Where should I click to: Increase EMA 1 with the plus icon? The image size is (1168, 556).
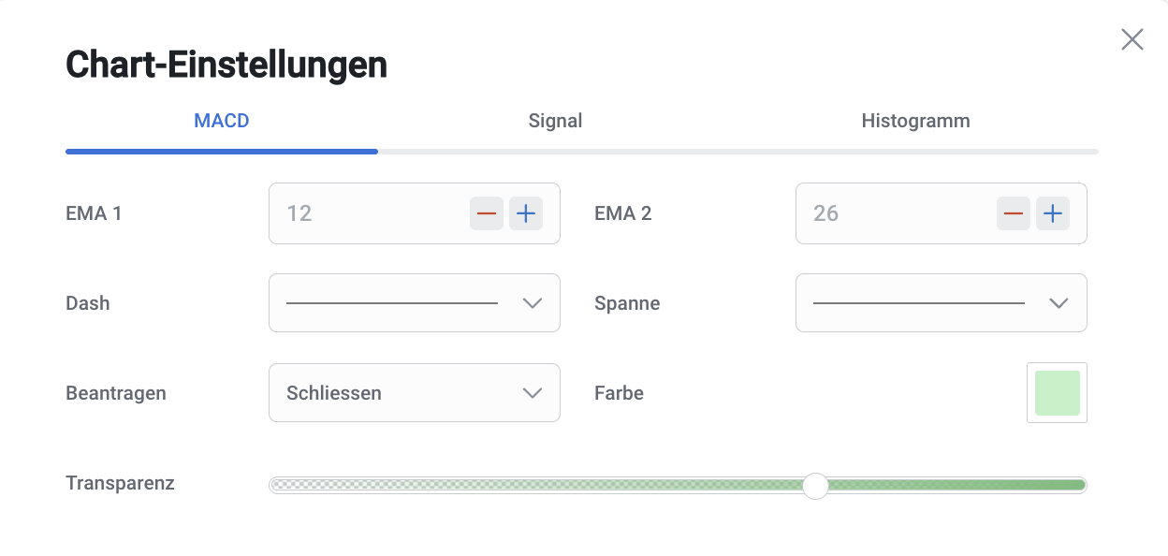[x=526, y=213]
